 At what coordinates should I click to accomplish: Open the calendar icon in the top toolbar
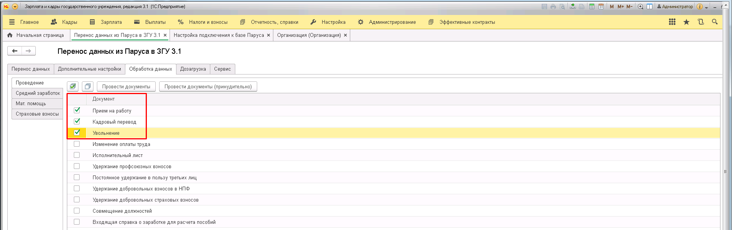point(601,7)
